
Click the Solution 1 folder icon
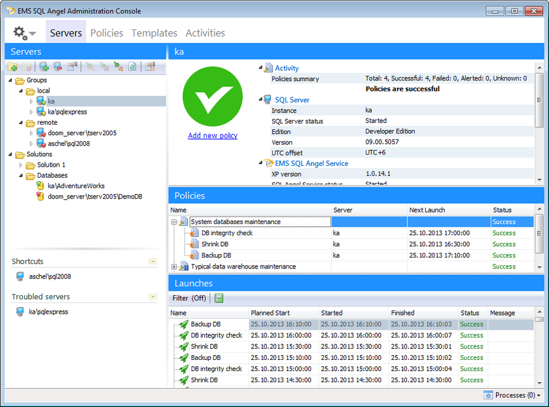(x=31, y=165)
